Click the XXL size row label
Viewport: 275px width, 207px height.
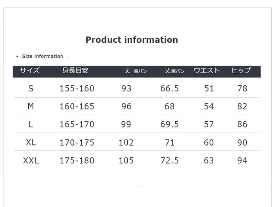[x=31, y=160]
